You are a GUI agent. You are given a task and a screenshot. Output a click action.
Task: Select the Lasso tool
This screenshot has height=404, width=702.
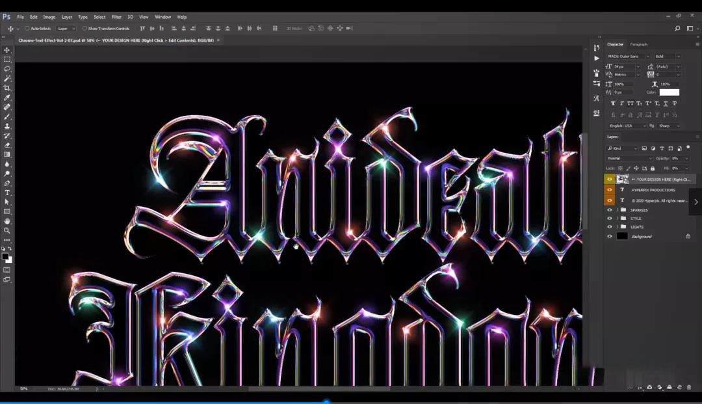7,69
